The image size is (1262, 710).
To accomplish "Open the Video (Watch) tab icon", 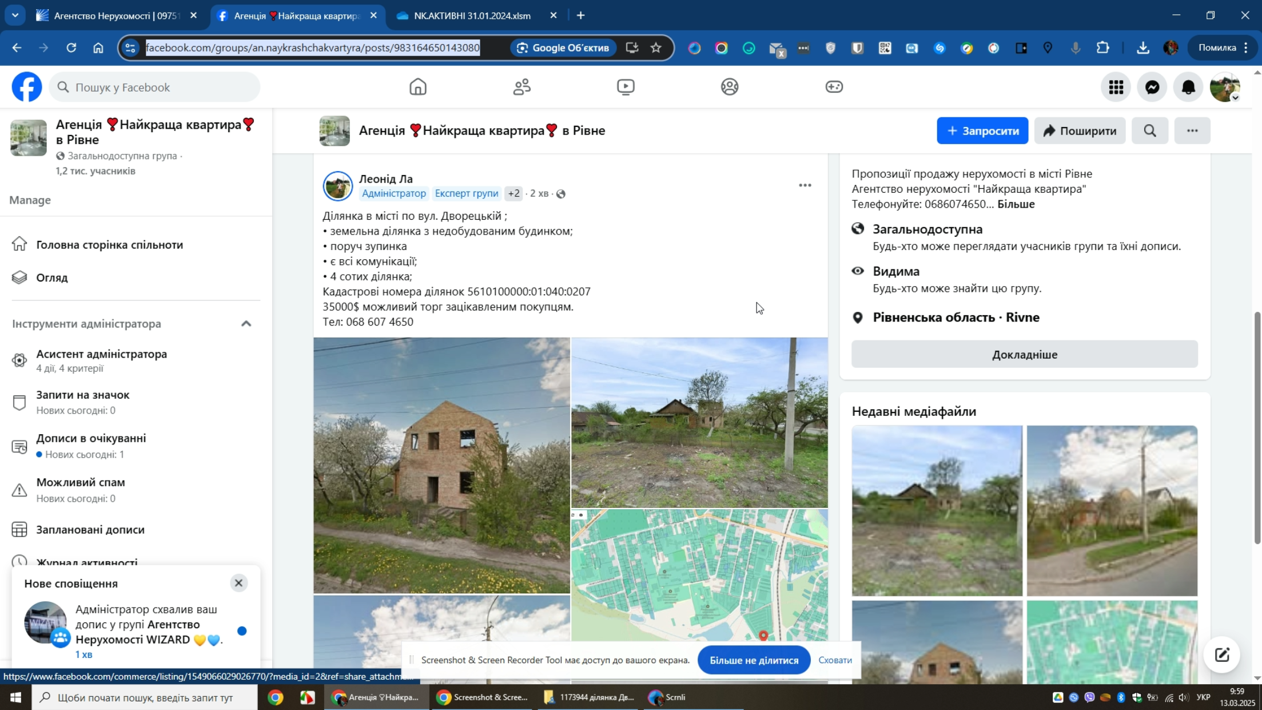I will click(x=626, y=87).
